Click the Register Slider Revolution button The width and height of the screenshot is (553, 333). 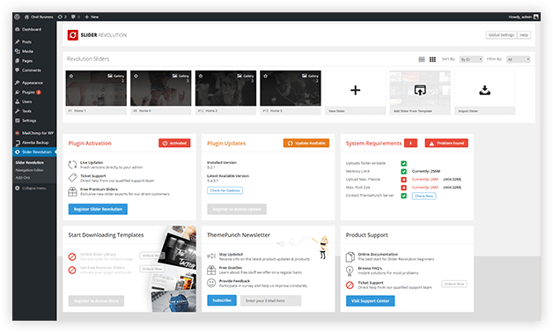click(x=98, y=209)
